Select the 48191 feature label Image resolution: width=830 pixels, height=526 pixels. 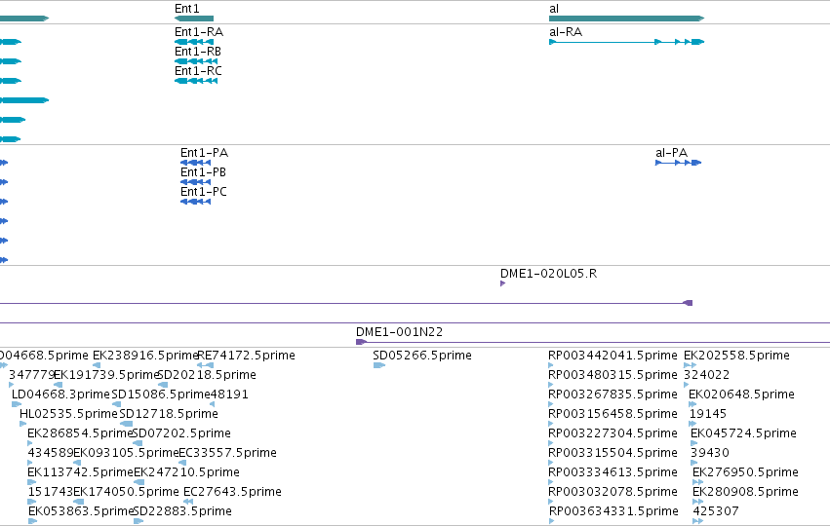pos(229,394)
